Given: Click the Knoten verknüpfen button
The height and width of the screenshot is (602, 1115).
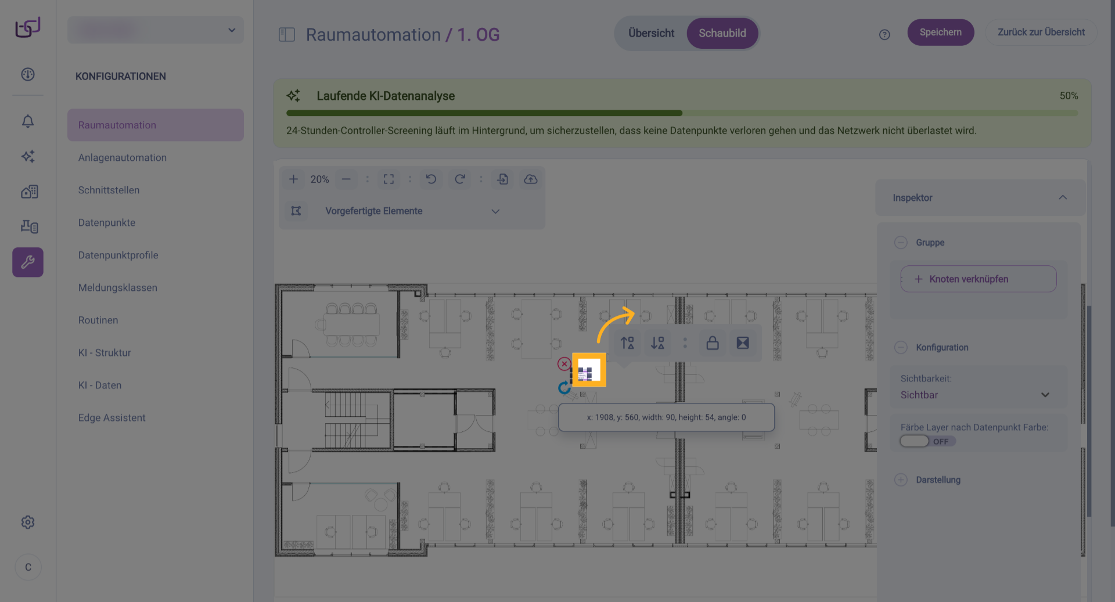Looking at the screenshot, I should click(978, 279).
